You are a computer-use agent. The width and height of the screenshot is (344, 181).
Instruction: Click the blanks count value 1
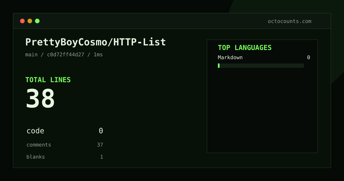click(x=101, y=157)
